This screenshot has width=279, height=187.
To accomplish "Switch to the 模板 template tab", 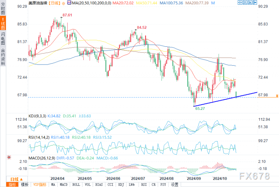I will click(x=24, y=185).
